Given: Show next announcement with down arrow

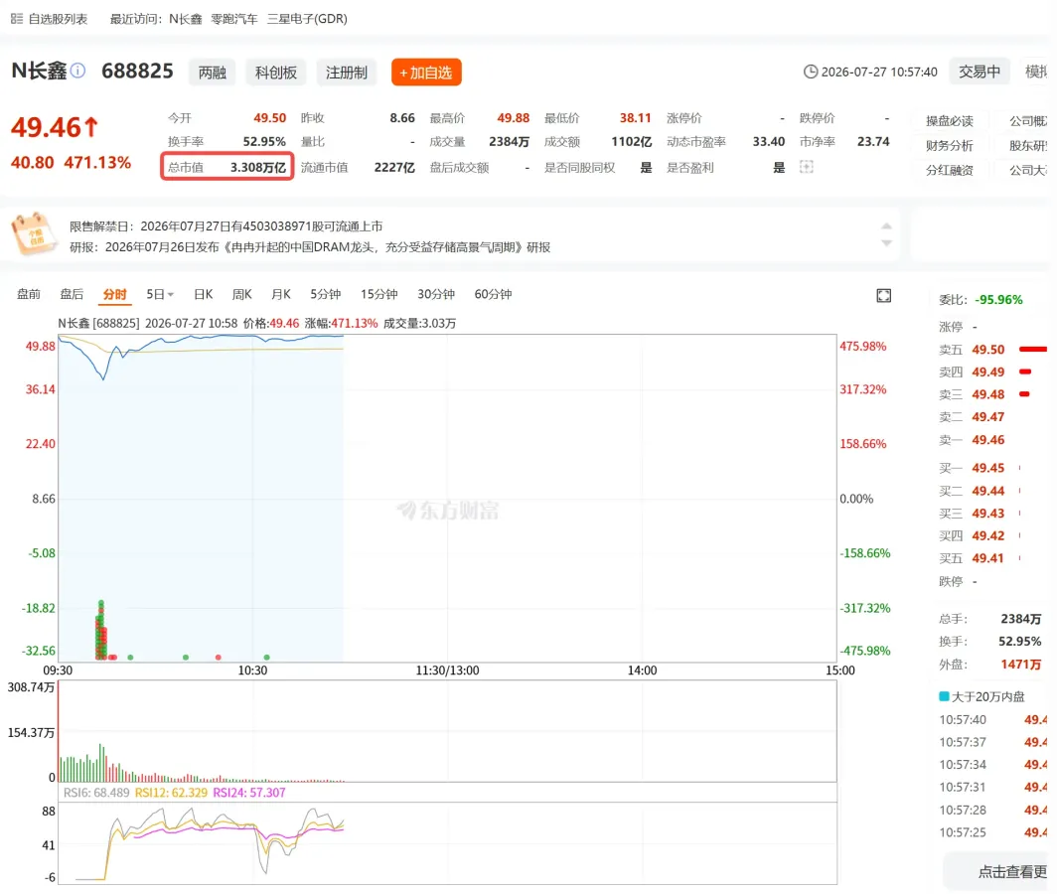Looking at the screenshot, I should click(x=886, y=242).
